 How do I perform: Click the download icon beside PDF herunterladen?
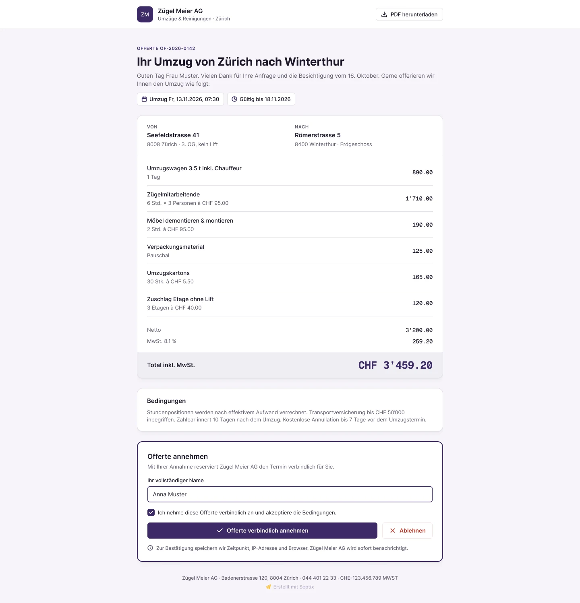384,14
